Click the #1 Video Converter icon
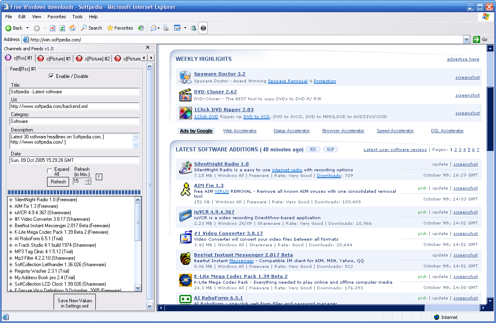Viewport: 496px width, 323px height. coord(185,237)
